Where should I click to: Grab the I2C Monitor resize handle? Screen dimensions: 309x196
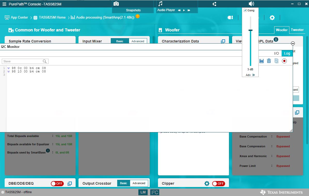[x=291, y=131]
